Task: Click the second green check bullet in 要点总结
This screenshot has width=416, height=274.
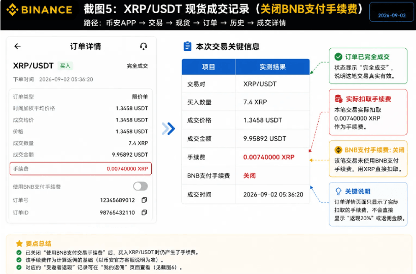Action: 19,260
